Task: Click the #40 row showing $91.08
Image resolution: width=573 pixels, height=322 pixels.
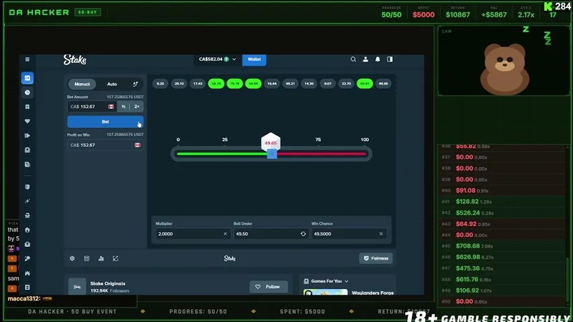Action: click(x=502, y=191)
